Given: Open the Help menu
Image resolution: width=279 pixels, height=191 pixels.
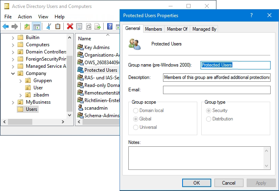Looking at the screenshot, I should coord(59,17).
